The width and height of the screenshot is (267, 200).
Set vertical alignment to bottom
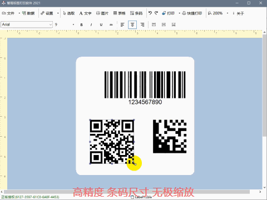pyautogui.click(x=174, y=24)
